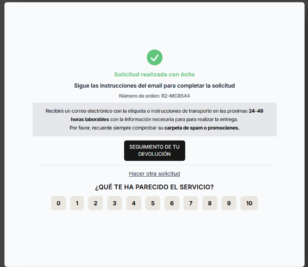Select rating 8 for the service
The width and height of the screenshot is (308, 267).
210,203
